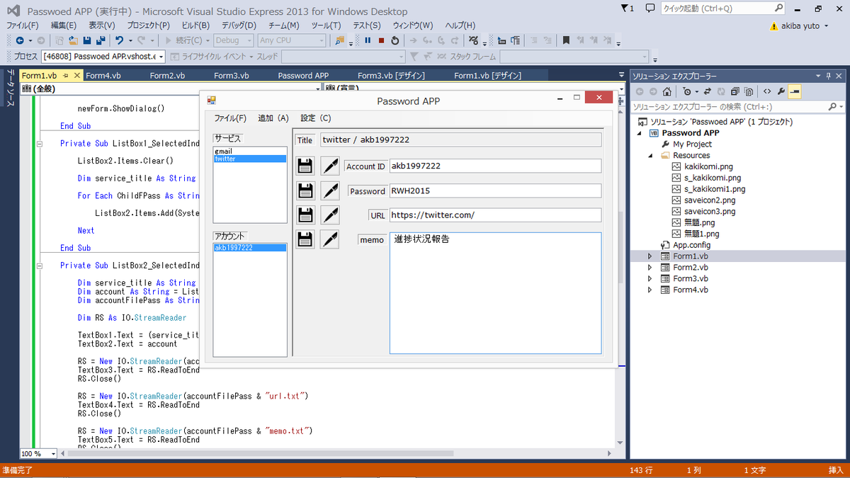Click the pen icon beside URL field
The height and width of the screenshot is (478, 850).
coord(329,215)
